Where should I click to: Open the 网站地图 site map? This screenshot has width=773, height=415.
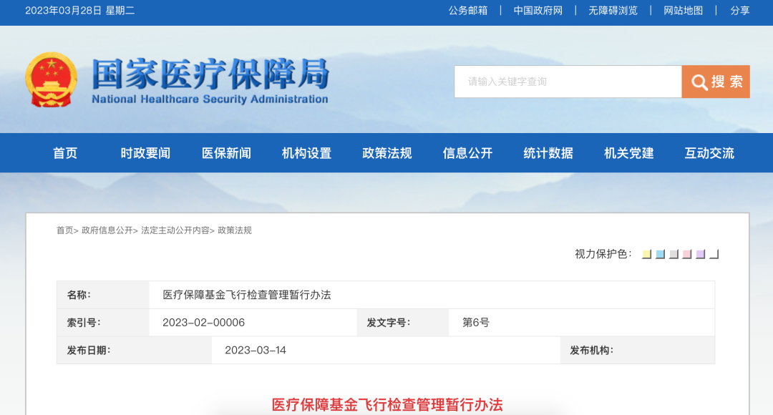pyautogui.click(x=683, y=11)
